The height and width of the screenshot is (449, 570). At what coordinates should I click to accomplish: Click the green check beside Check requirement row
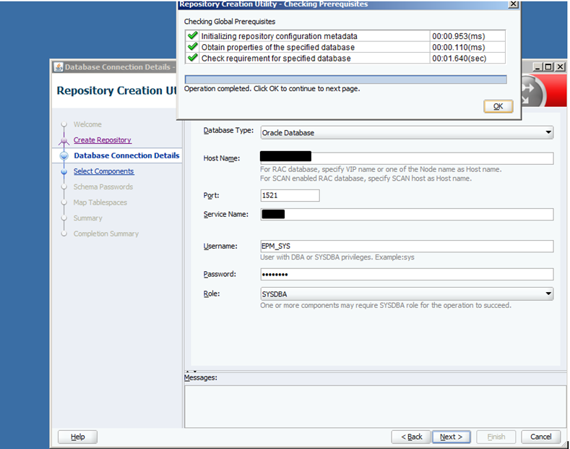(192, 58)
